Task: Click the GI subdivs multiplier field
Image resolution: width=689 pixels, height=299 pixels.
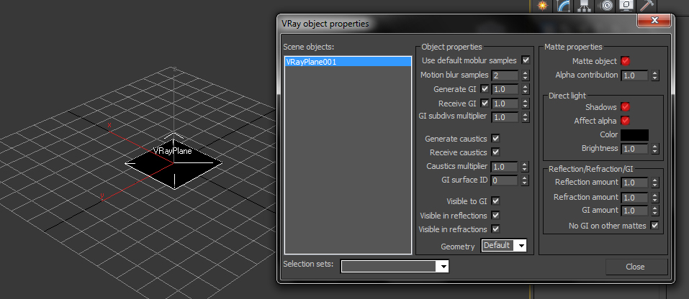Action: (x=505, y=117)
